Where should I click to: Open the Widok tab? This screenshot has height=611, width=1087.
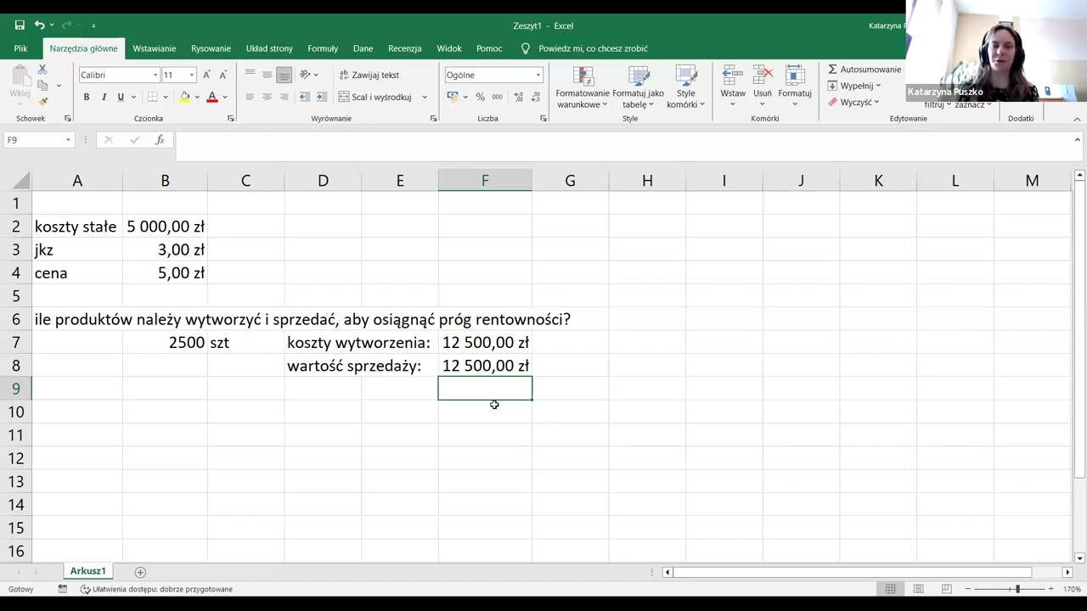(x=449, y=48)
